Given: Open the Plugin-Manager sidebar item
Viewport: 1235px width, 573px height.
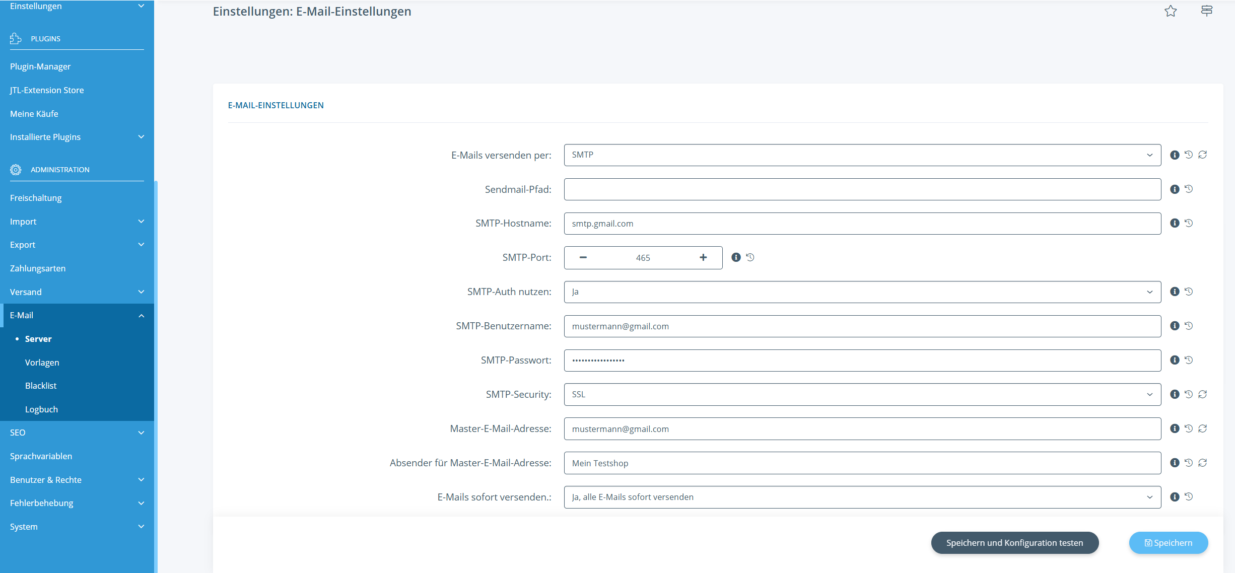Looking at the screenshot, I should click(x=40, y=66).
